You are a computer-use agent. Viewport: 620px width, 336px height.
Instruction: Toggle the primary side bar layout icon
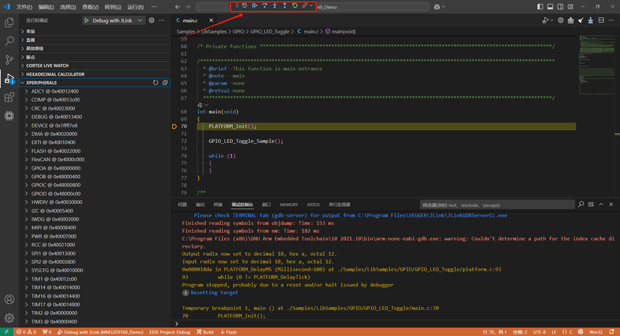coord(540,7)
